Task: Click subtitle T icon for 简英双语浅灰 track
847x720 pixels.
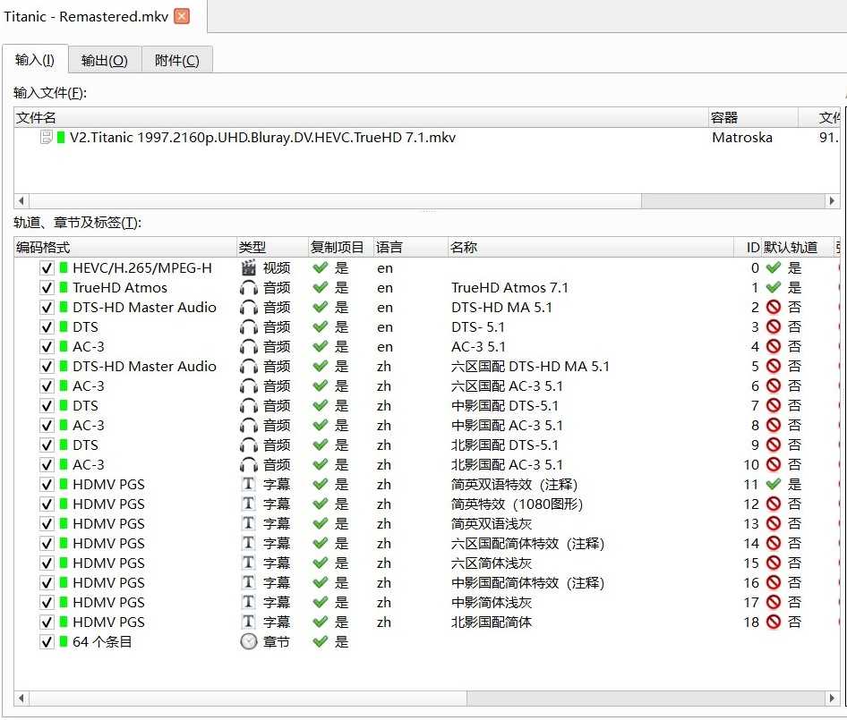Action: pos(249,523)
